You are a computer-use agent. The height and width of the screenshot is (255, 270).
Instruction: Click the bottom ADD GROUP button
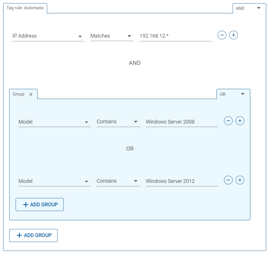[33, 235]
